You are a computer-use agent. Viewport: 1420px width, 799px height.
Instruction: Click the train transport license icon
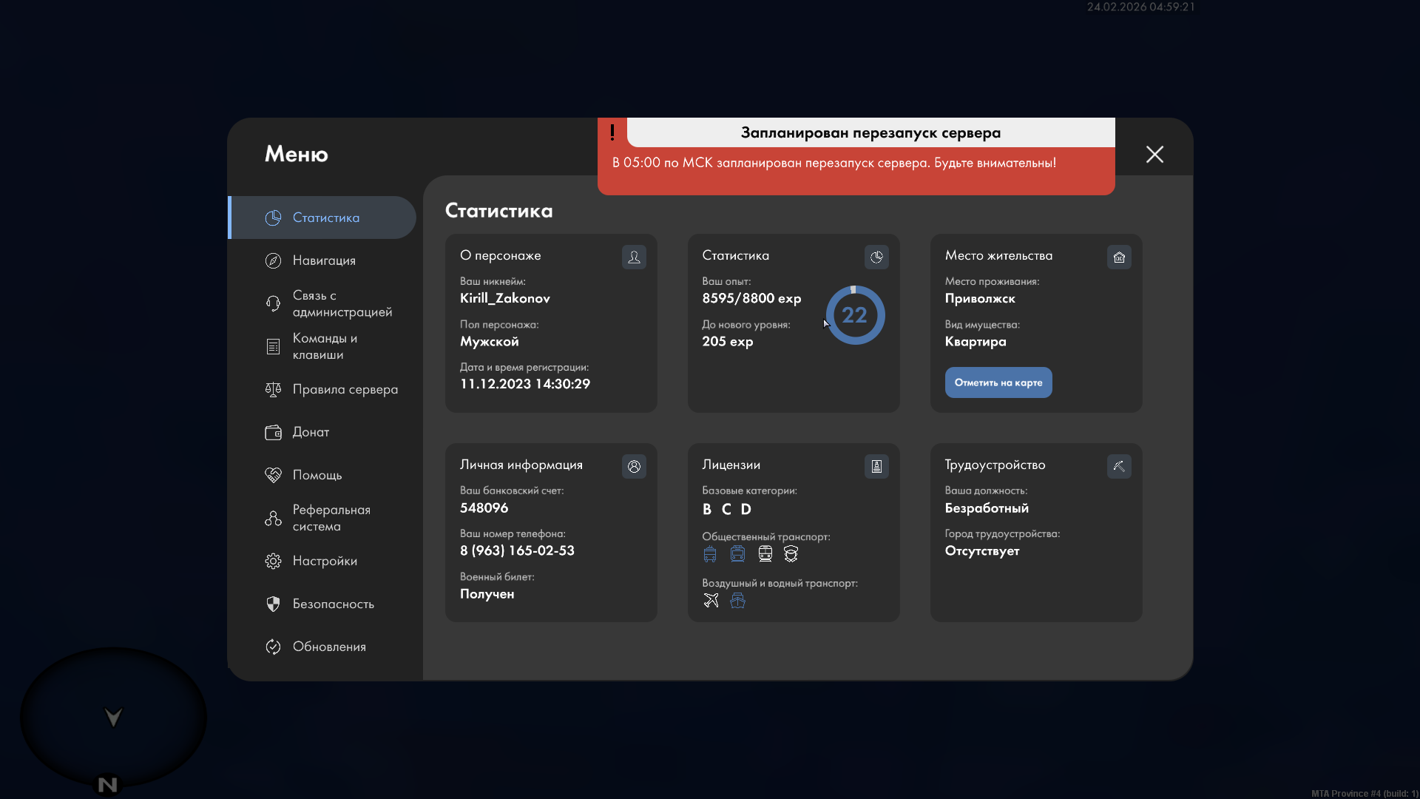[x=765, y=553]
